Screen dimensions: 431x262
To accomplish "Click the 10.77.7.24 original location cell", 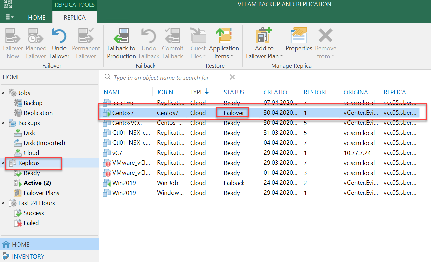I will tap(357, 153).
